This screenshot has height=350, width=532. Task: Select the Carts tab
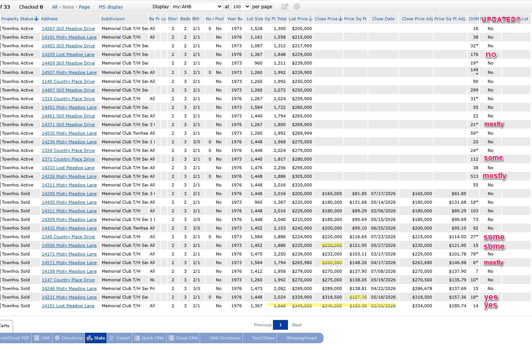click(x=5, y=326)
